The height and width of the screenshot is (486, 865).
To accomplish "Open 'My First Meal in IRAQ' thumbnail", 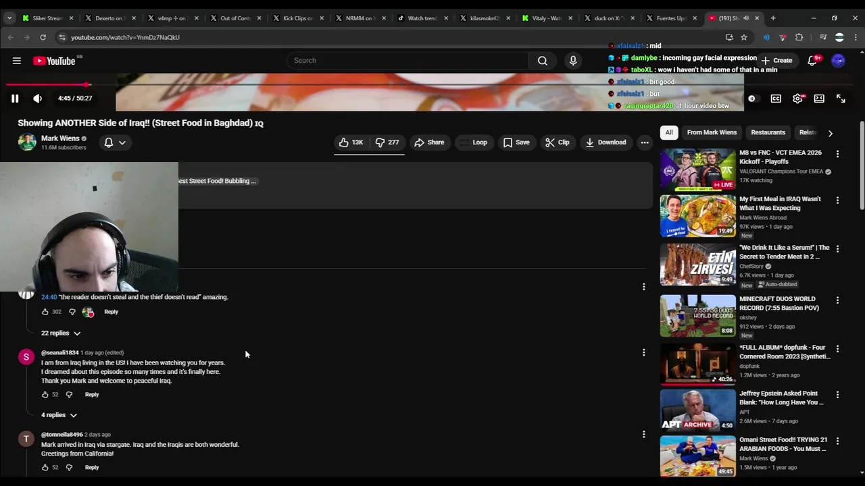I will pos(698,216).
